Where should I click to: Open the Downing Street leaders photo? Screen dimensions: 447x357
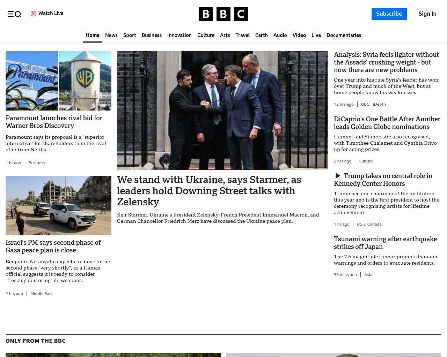(222, 111)
